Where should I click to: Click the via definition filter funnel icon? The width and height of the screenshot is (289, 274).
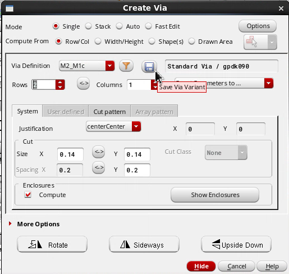pyautogui.click(x=126, y=66)
